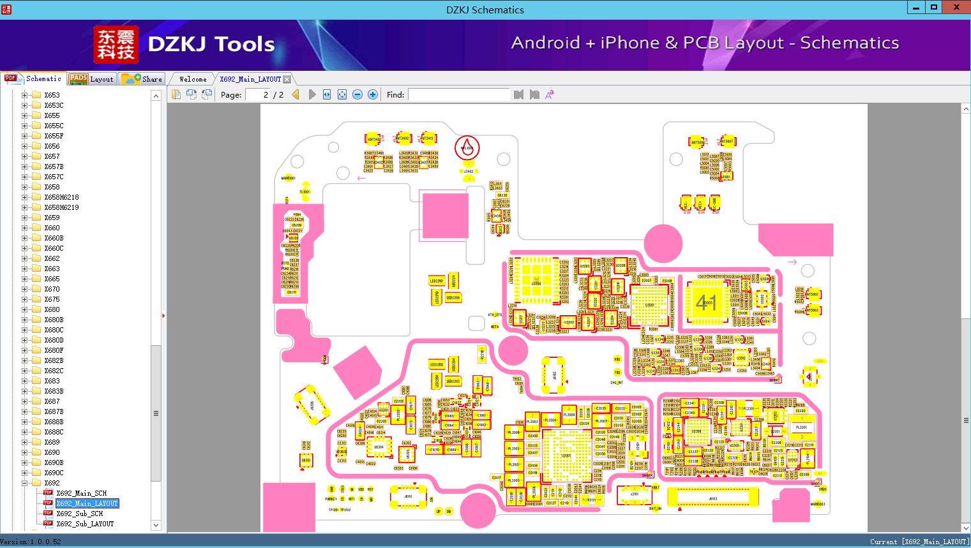Go to the previous page with the left arrow

pyautogui.click(x=296, y=94)
